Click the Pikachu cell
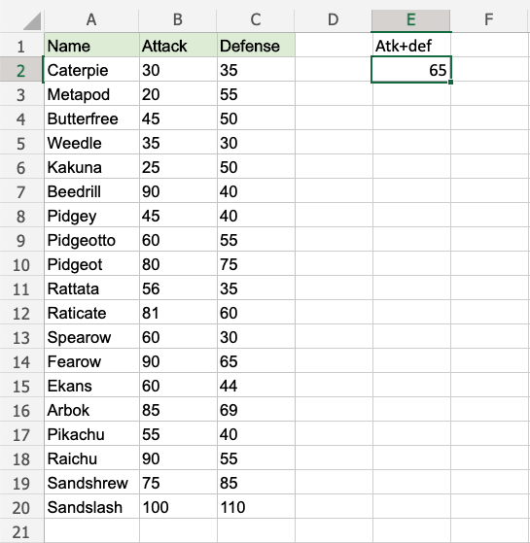The height and width of the screenshot is (543, 530). [x=91, y=434]
